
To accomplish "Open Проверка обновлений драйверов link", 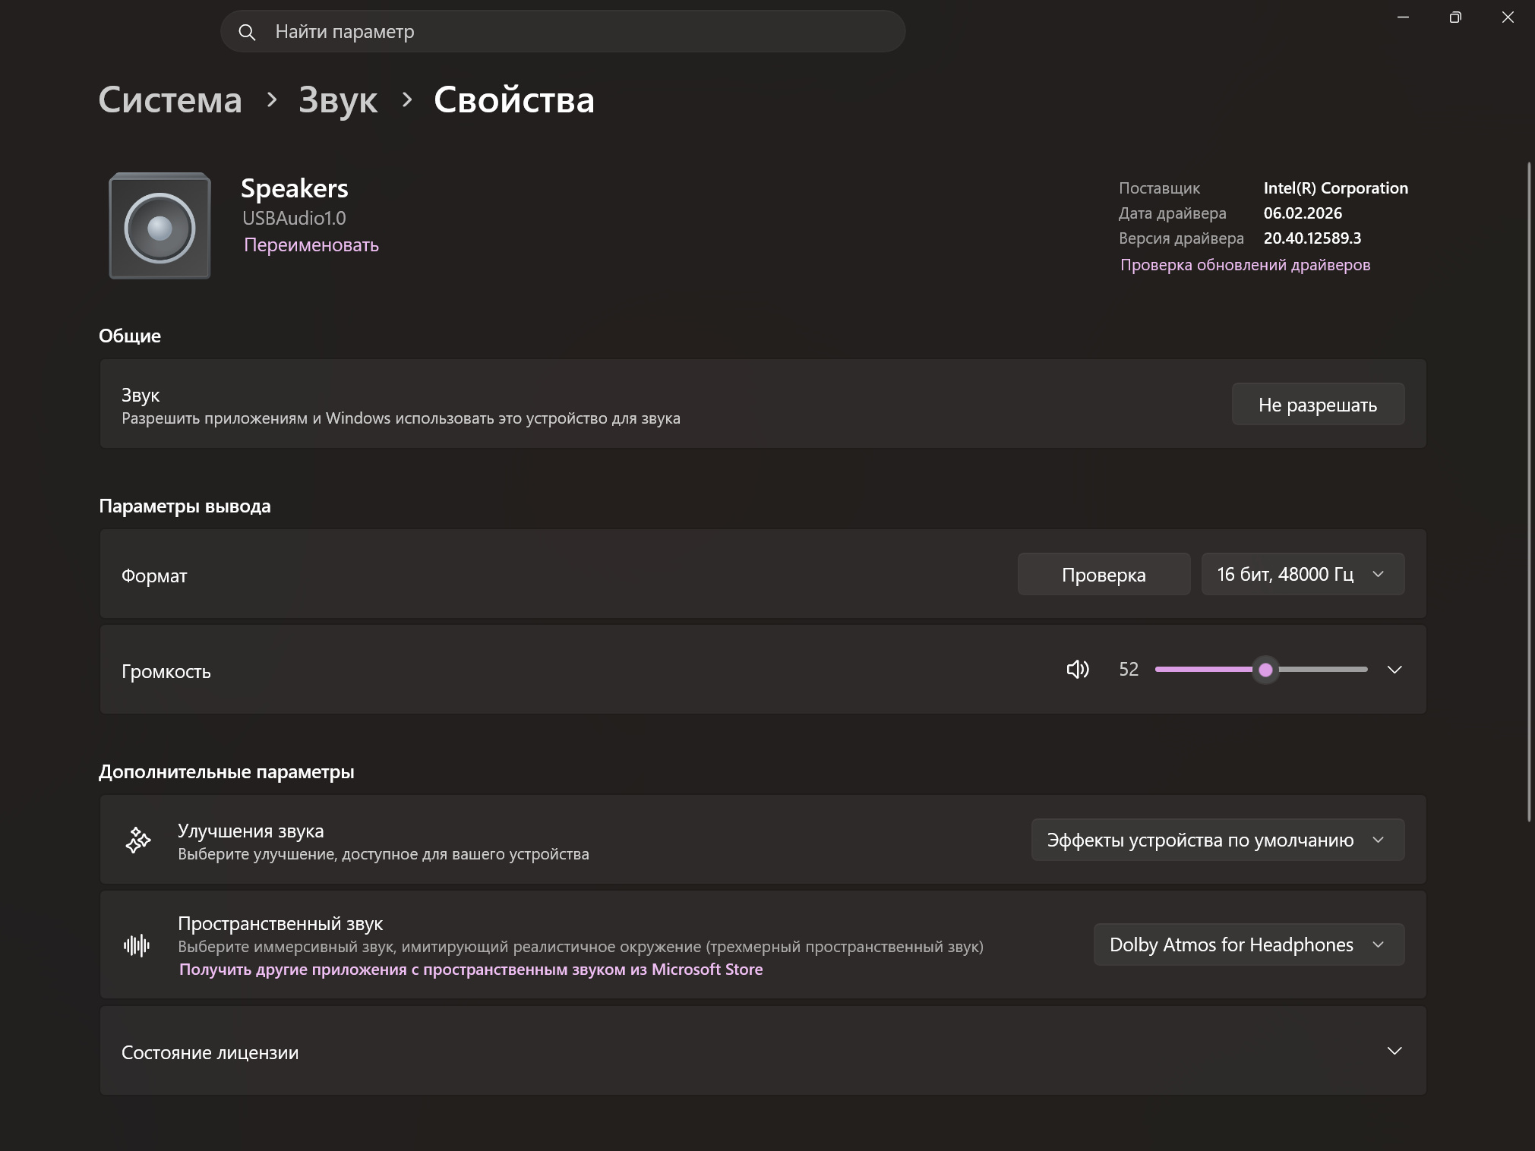I will tap(1245, 265).
